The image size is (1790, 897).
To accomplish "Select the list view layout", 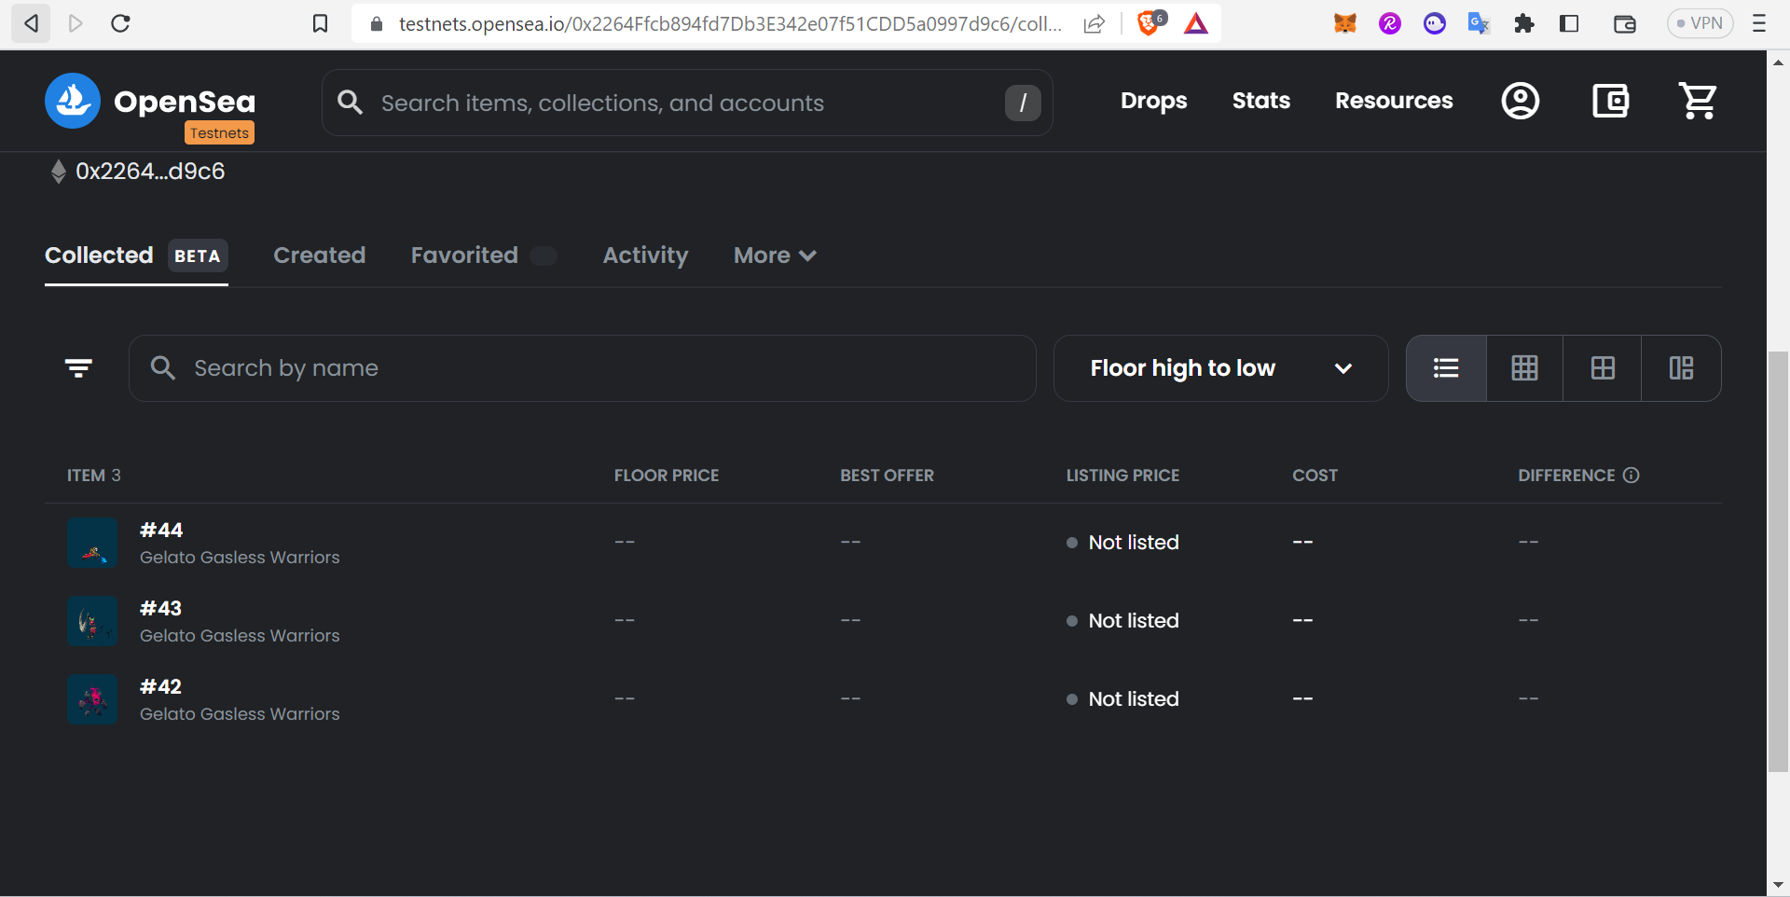I will click(x=1446, y=367).
